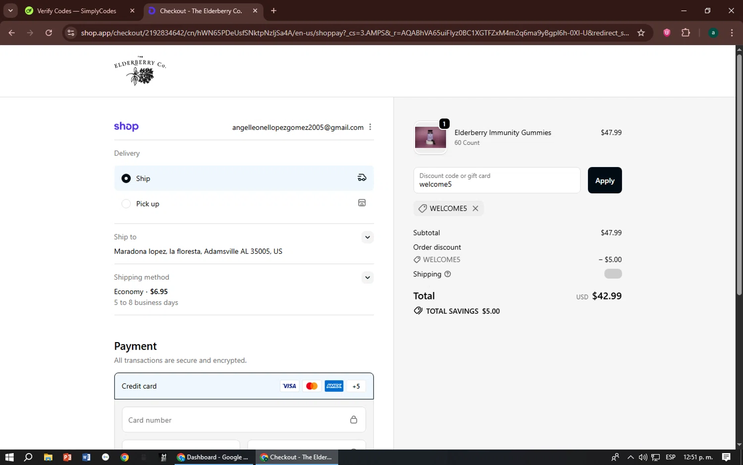Select the Ship delivery radio button
Viewport: 743px width, 465px height.
(126, 178)
